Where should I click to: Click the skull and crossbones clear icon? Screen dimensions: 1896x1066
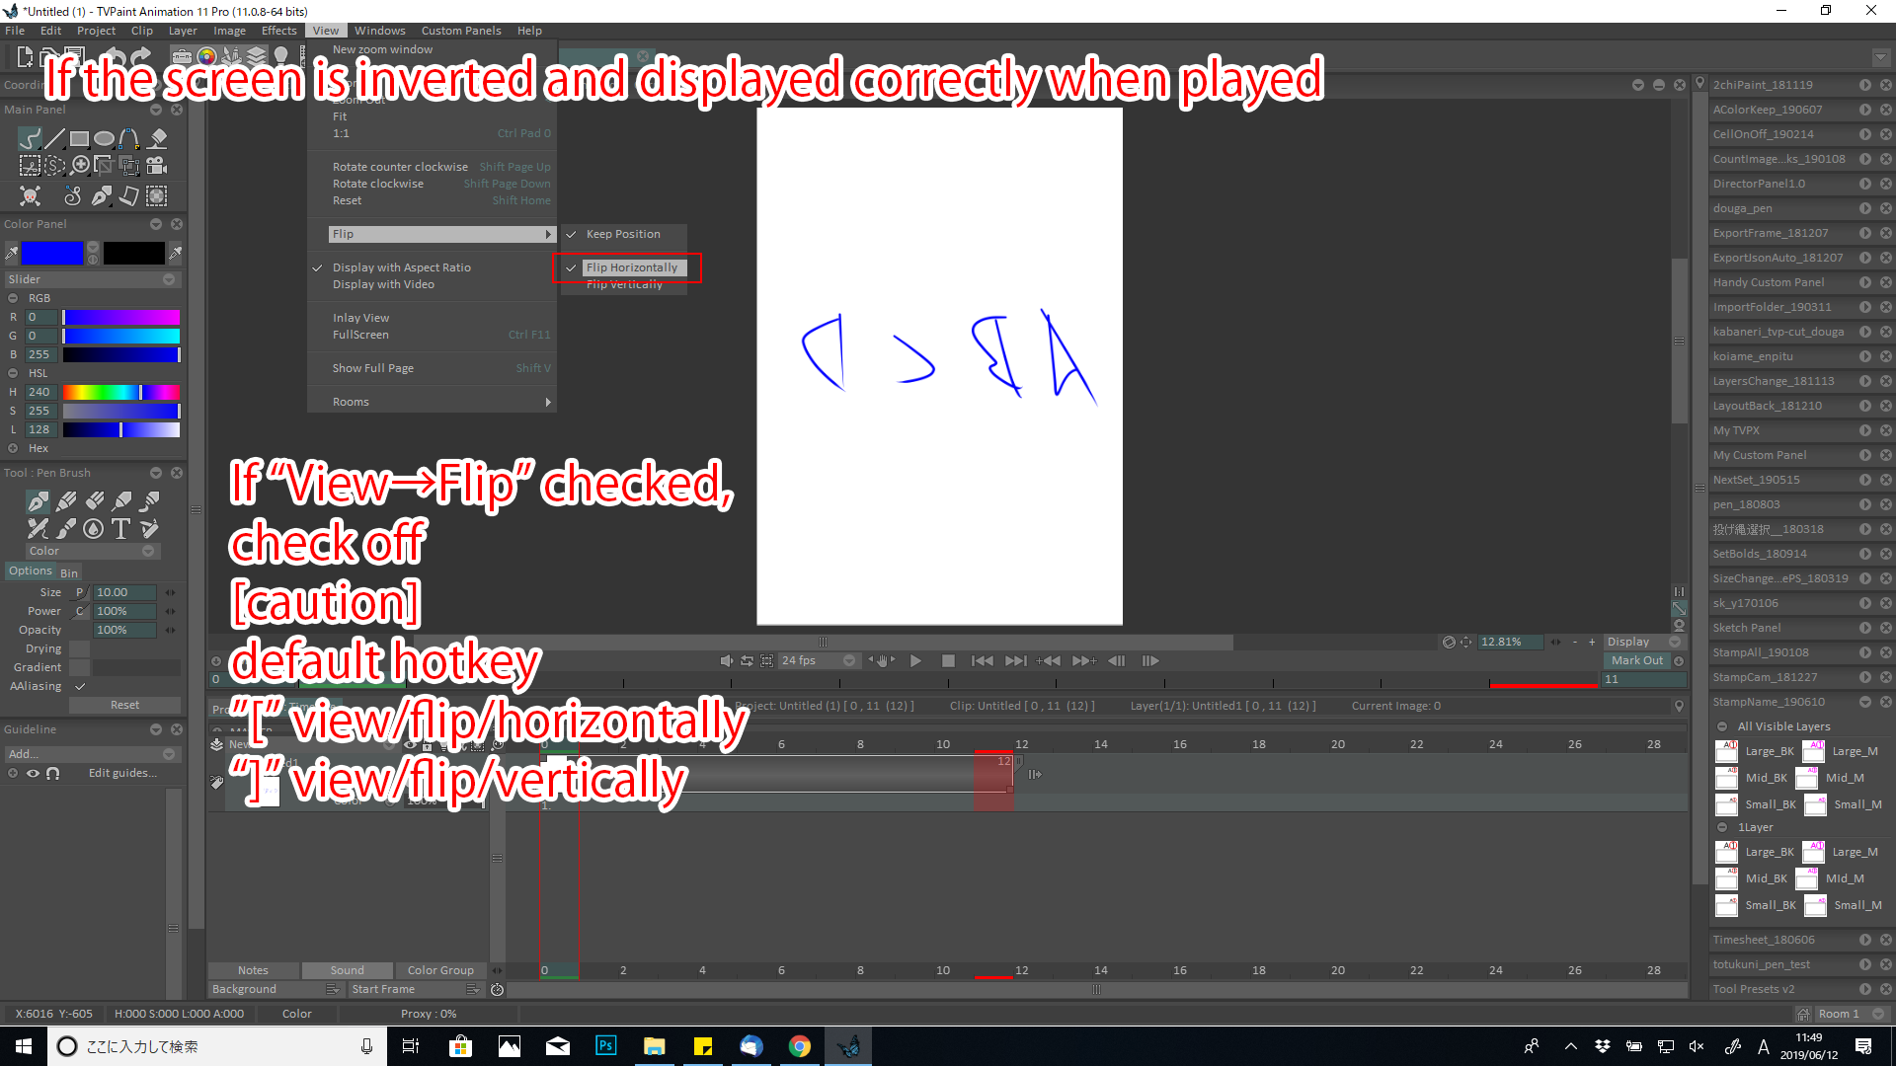[30, 195]
